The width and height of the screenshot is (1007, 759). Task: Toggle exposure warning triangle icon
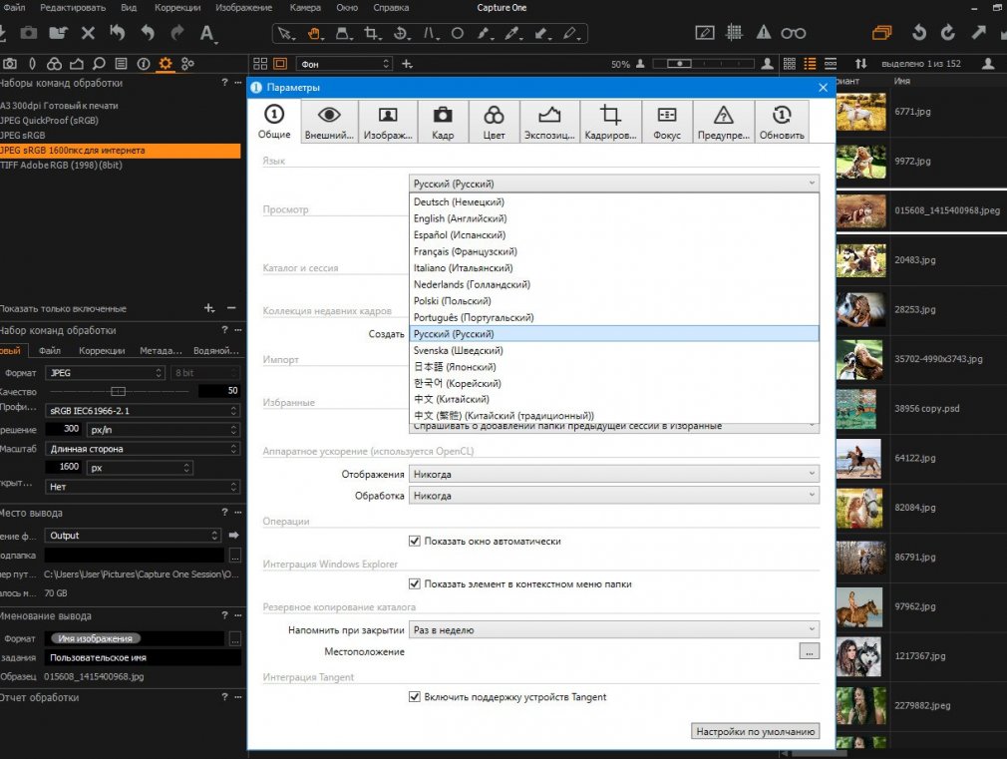coord(764,33)
